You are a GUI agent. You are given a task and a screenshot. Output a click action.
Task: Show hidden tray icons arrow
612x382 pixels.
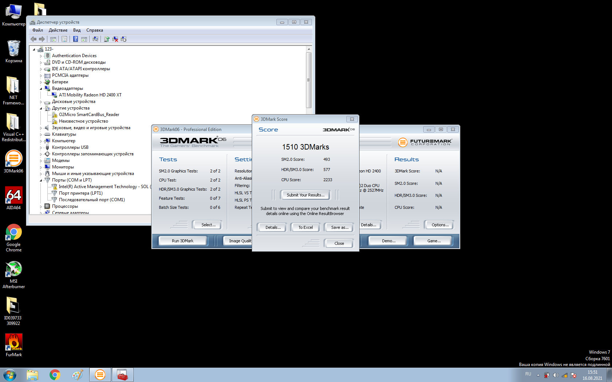[x=538, y=375]
